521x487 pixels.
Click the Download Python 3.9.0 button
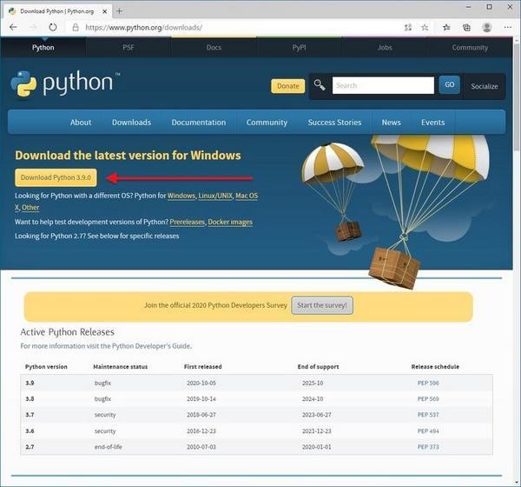click(56, 177)
